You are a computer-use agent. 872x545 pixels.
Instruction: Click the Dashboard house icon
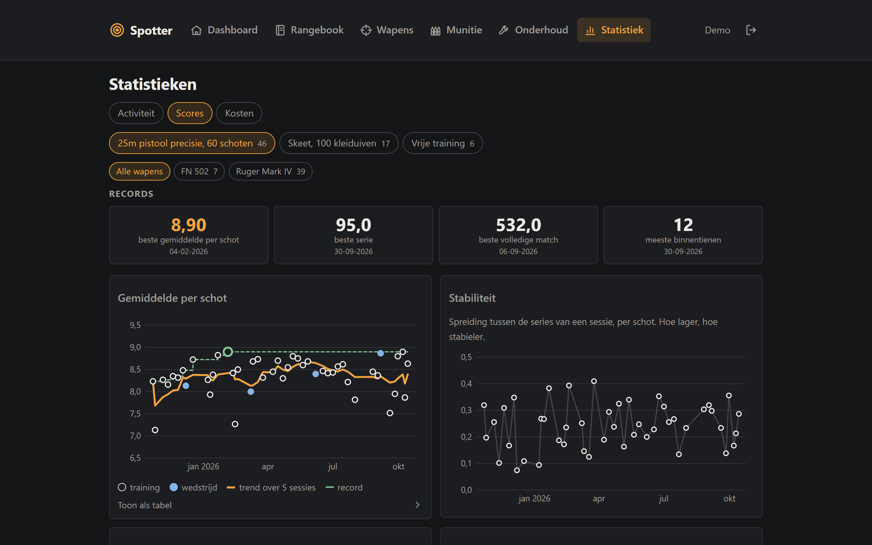tap(197, 30)
